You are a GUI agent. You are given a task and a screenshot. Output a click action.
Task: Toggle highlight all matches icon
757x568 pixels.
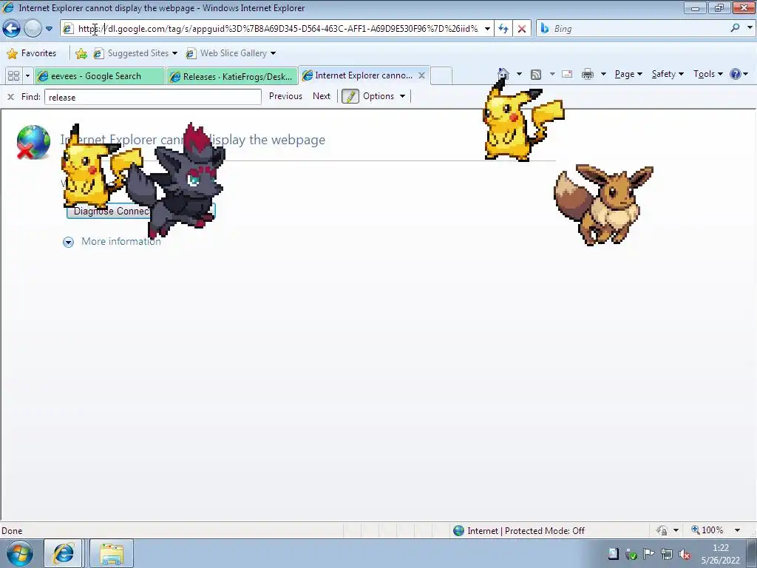tap(350, 96)
